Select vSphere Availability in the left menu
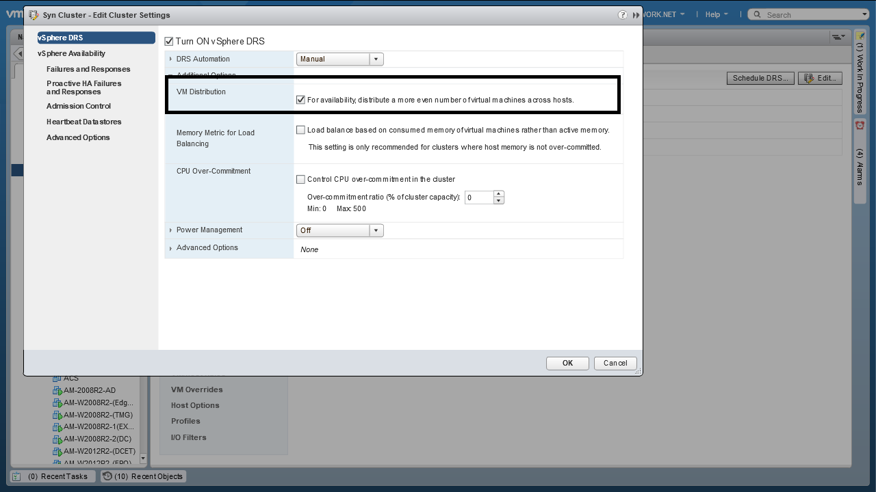Screen dimensions: 876x492 pyautogui.click(x=71, y=53)
